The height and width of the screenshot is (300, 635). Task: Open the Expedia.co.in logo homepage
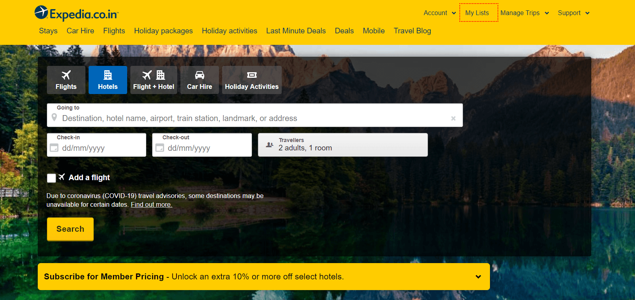pyautogui.click(x=76, y=13)
